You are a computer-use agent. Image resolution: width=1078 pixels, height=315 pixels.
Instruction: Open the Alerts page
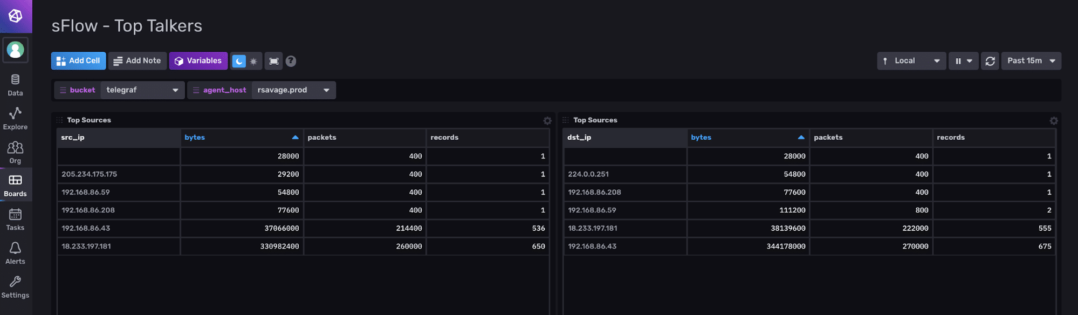(x=16, y=254)
